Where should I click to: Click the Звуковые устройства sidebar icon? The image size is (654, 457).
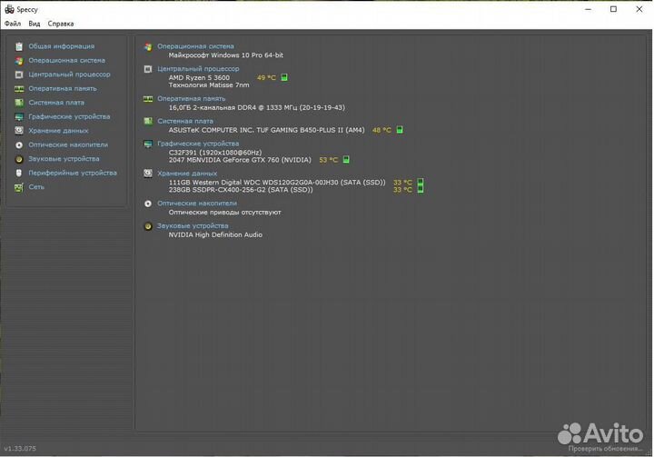click(x=18, y=159)
